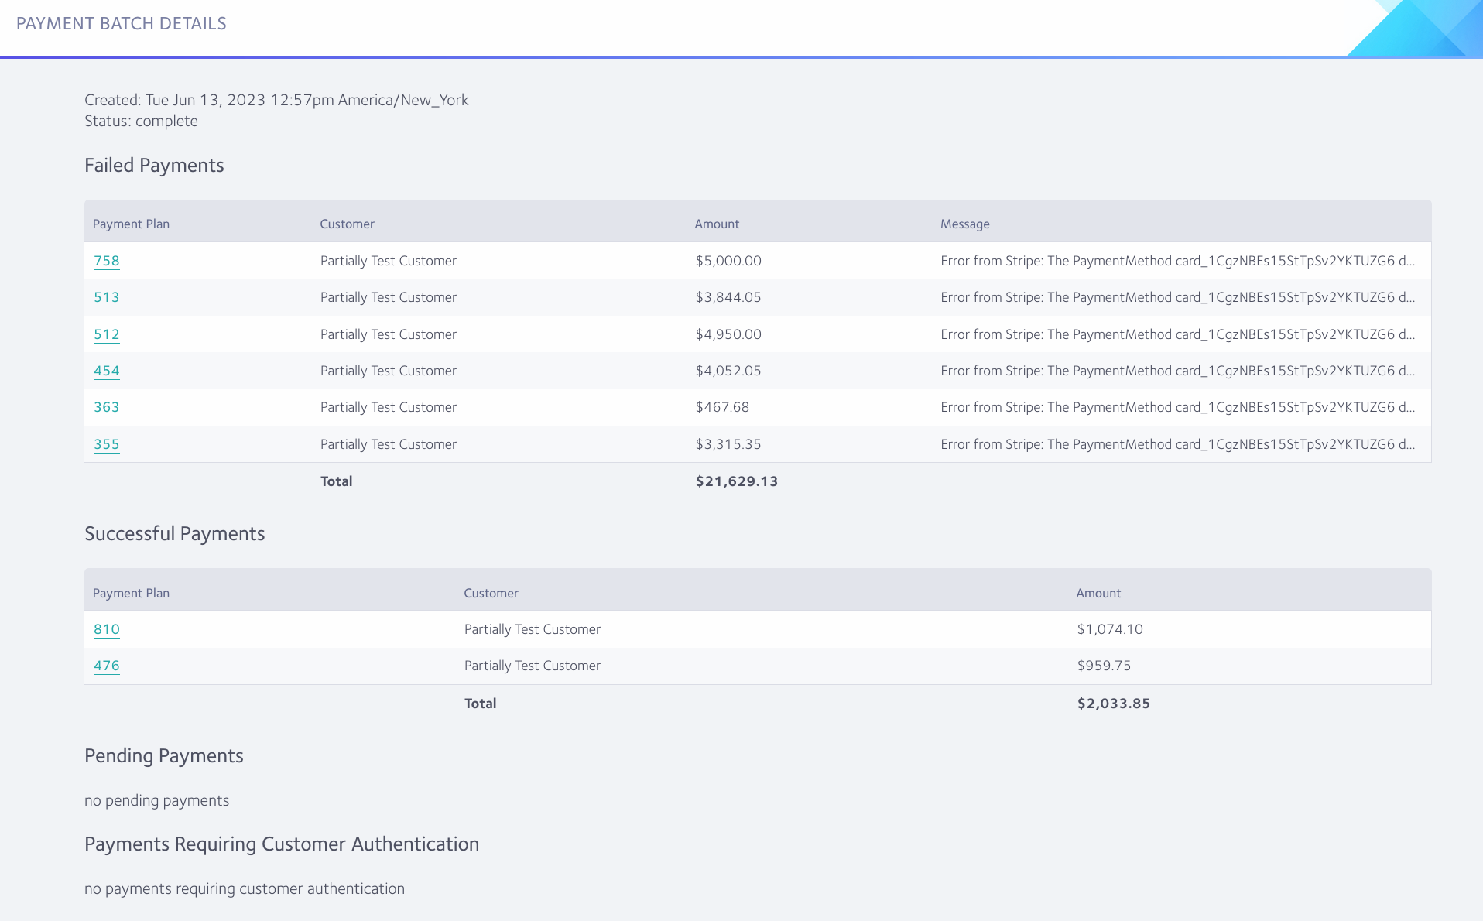Click customer name in plan 476 row
1483x921 pixels.
click(533, 666)
